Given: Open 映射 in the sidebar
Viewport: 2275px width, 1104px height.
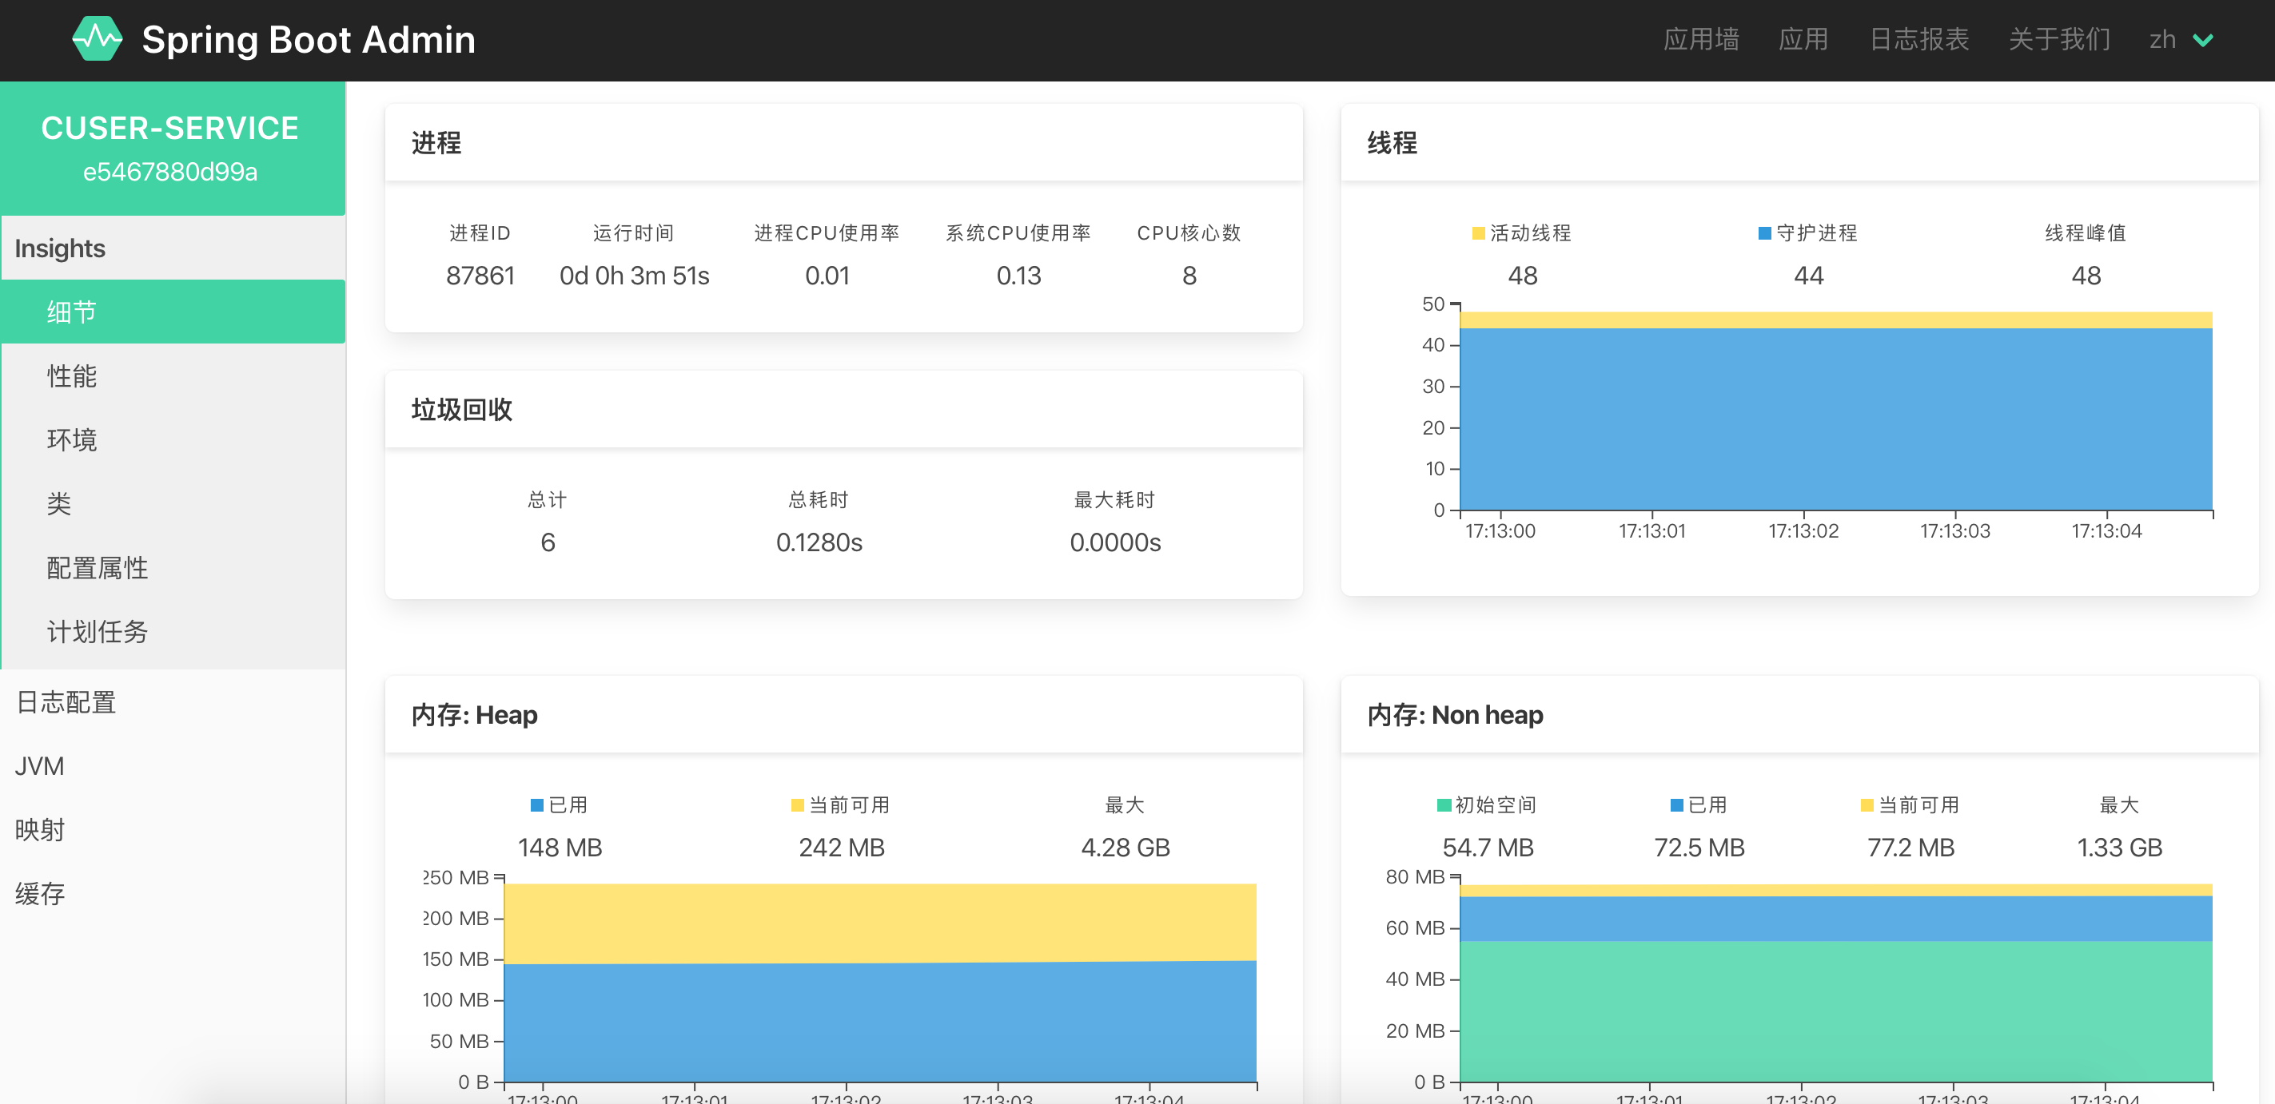Looking at the screenshot, I should 173,829.
